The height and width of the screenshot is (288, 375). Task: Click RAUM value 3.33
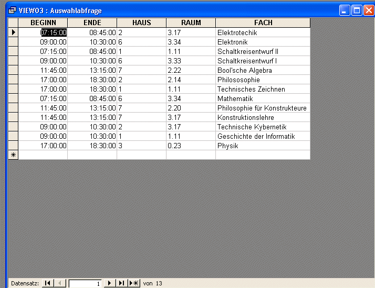191,61
